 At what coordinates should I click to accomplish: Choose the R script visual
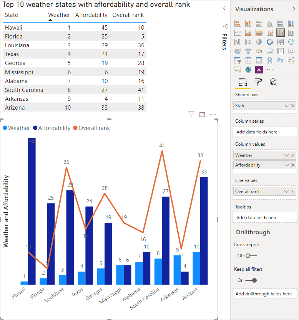coord(270,60)
